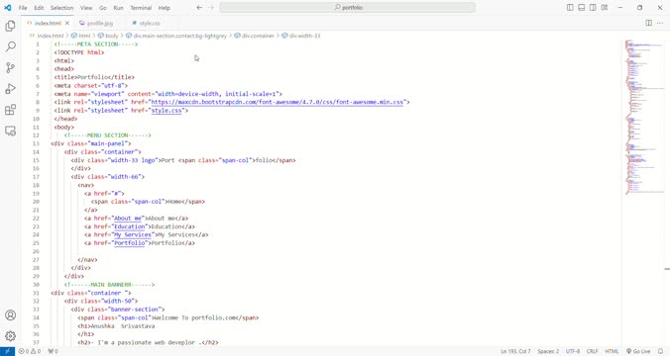Follow the About me href link
Screen dimensions: 670x356
click(127, 219)
